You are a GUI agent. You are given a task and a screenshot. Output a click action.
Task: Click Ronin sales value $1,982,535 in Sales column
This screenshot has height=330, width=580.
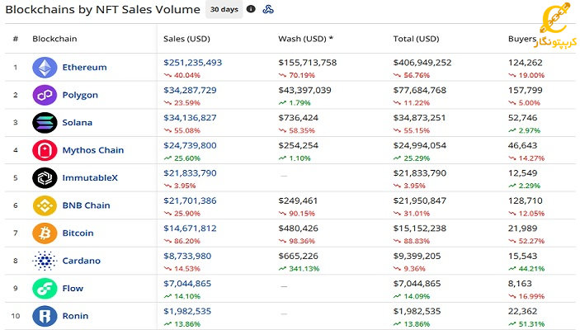[187, 311]
